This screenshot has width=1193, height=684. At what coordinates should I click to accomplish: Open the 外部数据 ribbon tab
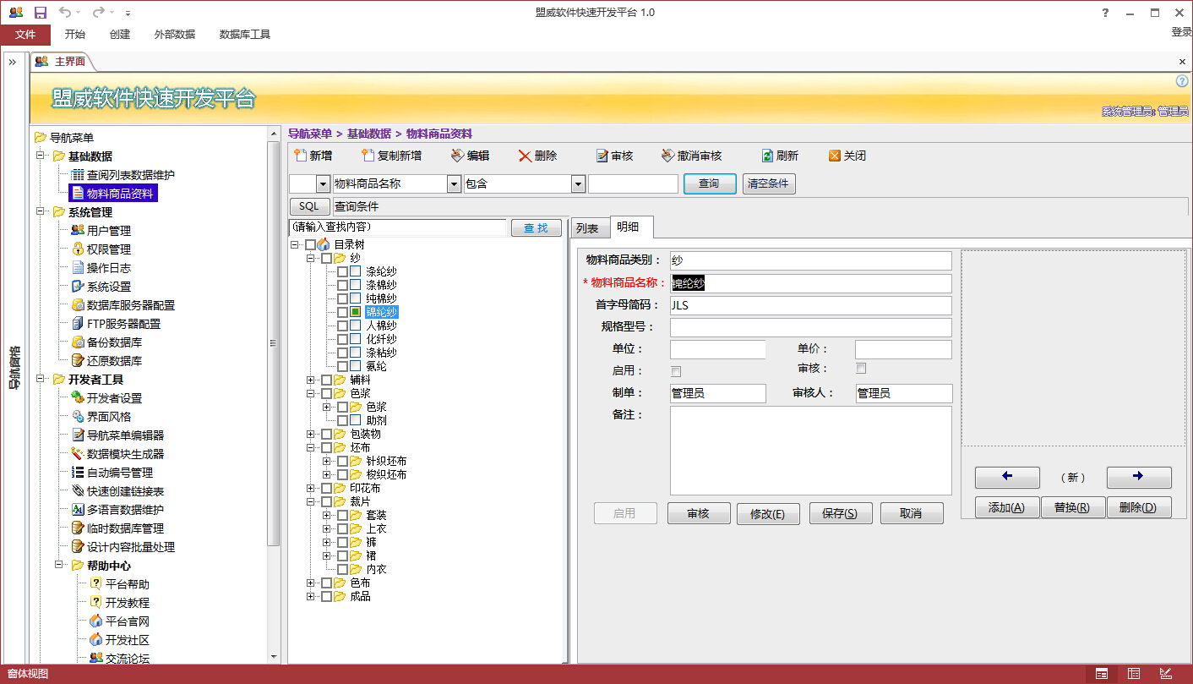pos(175,35)
